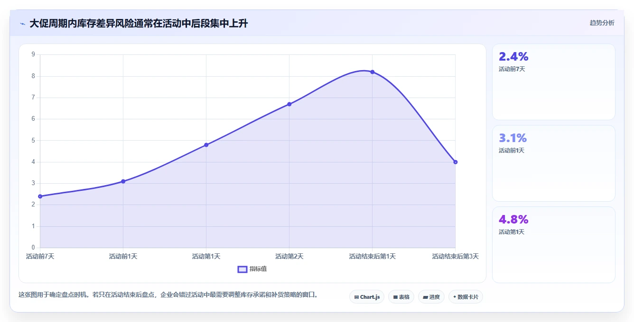Toggle the 指标值 legend item
Screen dimensions: 634x322
[252, 269]
